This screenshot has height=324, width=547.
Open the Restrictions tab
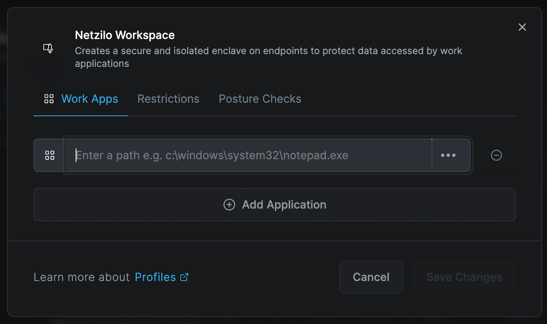pos(168,99)
